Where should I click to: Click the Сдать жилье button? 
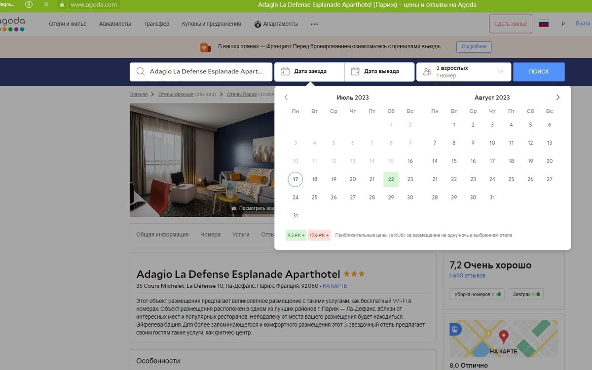[x=511, y=24]
